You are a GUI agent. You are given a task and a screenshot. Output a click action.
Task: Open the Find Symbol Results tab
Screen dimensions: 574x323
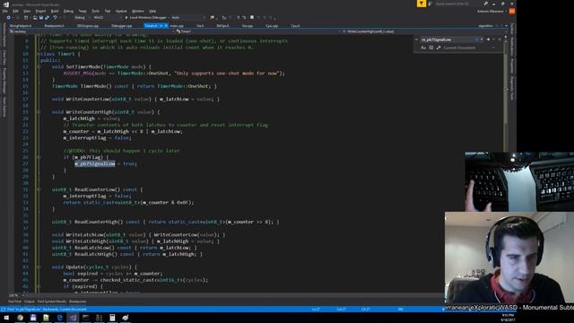click(x=52, y=301)
